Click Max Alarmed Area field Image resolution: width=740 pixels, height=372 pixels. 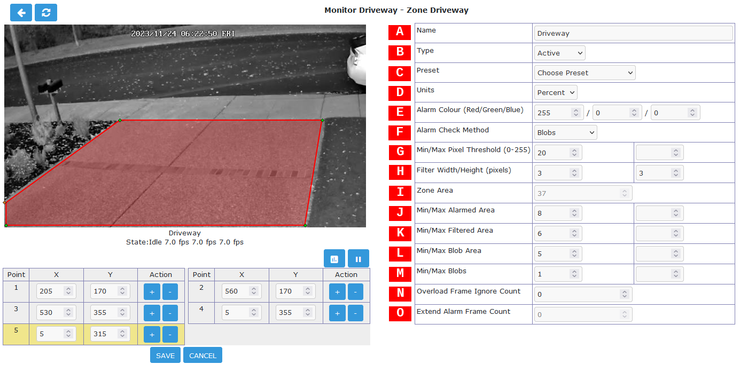click(659, 213)
